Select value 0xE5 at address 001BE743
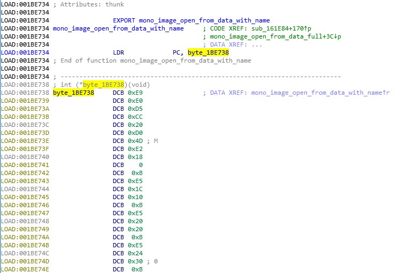This screenshot has height=273, width=408. [x=135, y=181]
